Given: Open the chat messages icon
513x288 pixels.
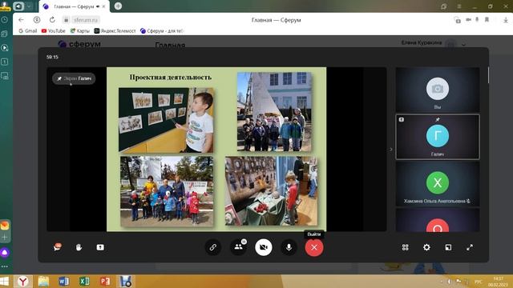Looking at the screenshot, I should click(x=57, y=247).
